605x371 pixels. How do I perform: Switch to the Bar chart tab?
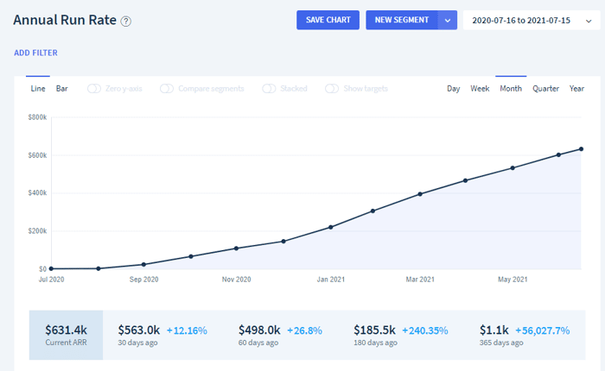[61, 89]
